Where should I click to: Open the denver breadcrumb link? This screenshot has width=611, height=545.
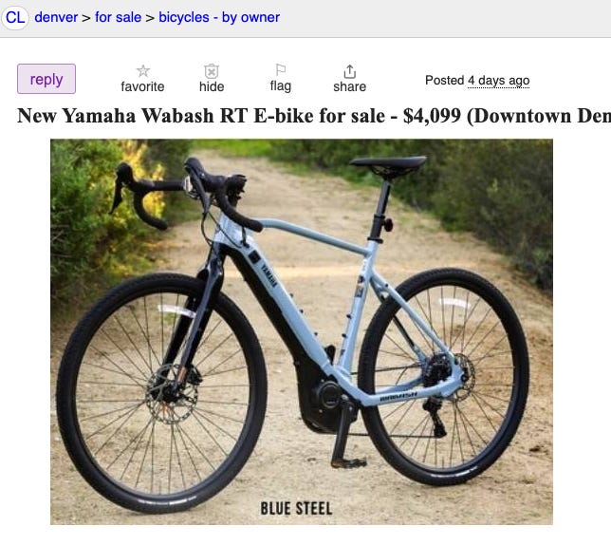click(56, 17)
